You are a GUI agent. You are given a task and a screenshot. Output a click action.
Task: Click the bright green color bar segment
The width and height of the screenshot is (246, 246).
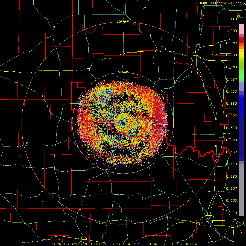[241, 75]
